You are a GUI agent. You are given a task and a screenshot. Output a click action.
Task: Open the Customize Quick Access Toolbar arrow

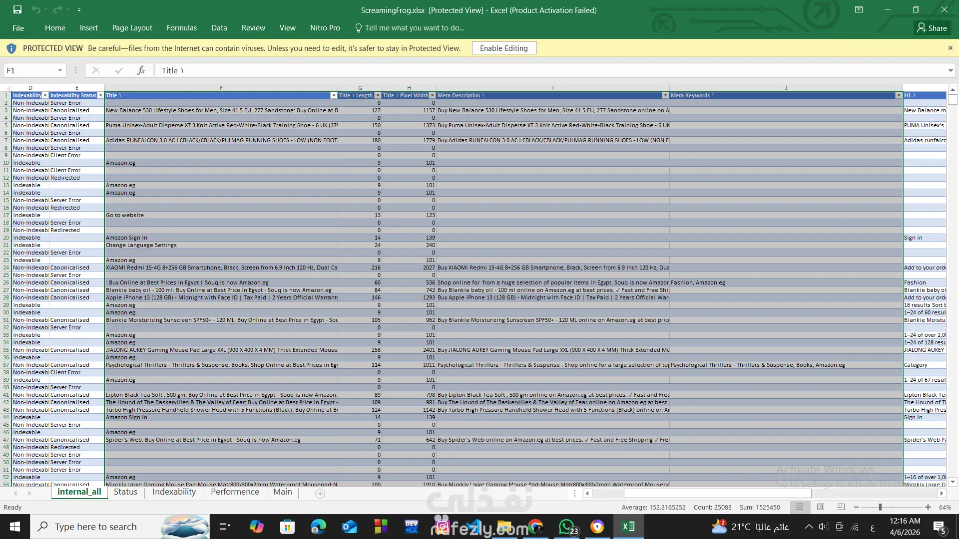tap(79, 9)
